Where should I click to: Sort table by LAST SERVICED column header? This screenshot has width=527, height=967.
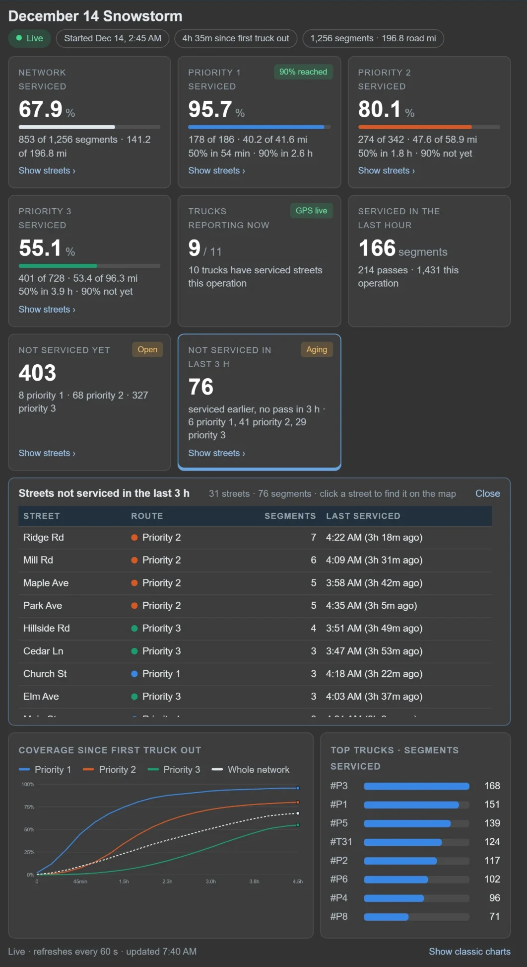pyautogui.click(x=363, y=516)
